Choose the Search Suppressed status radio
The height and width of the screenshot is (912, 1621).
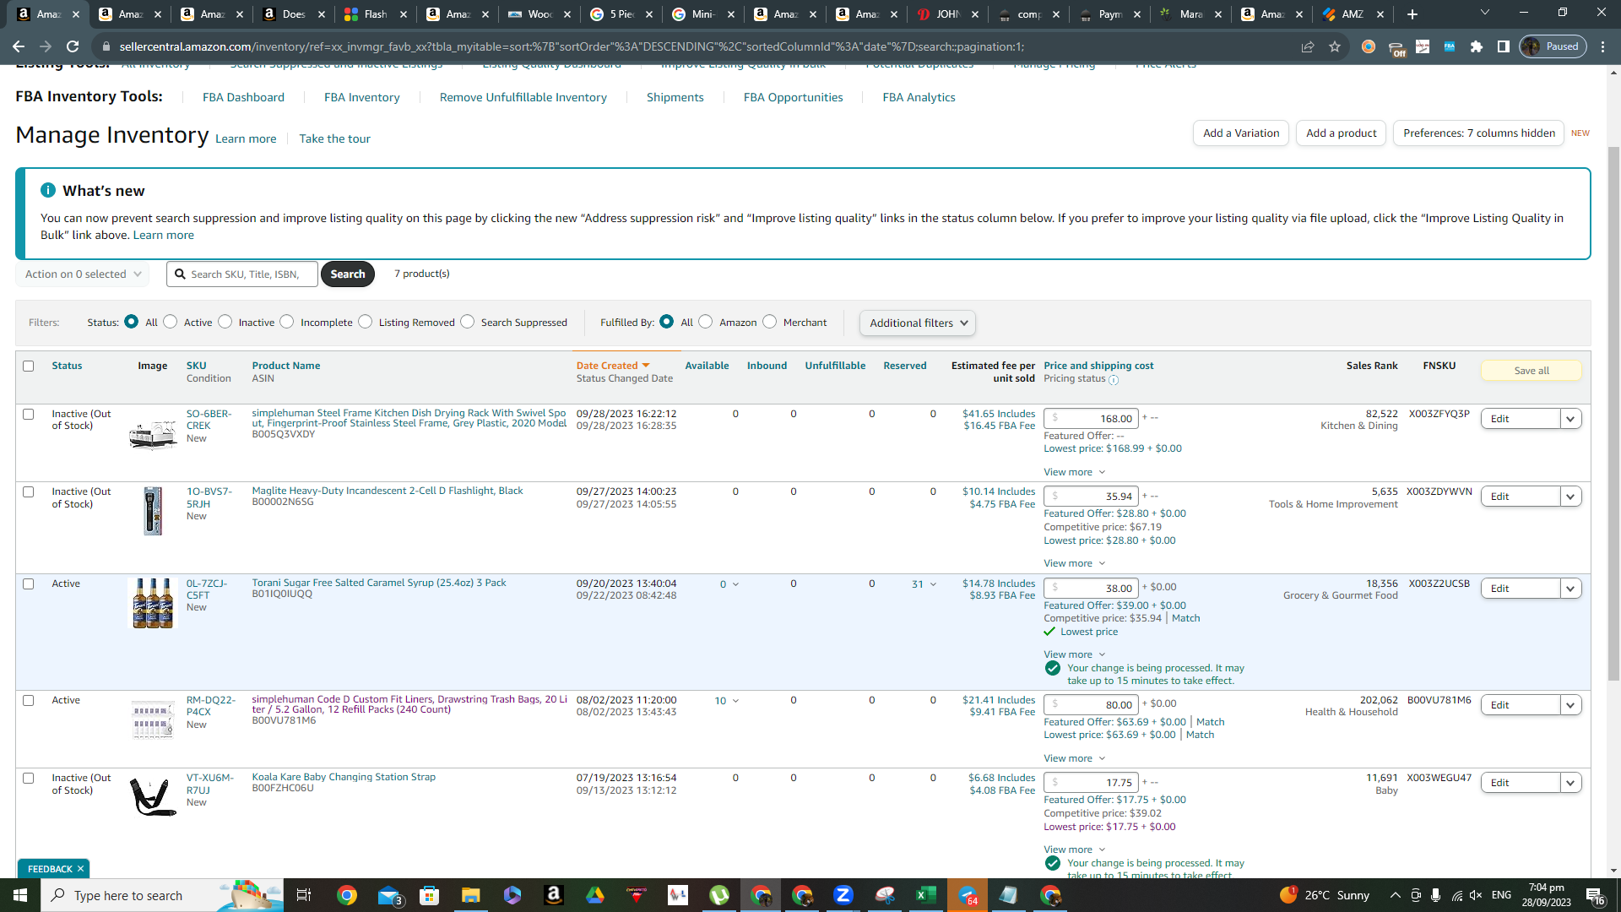[x=468, y=322]
